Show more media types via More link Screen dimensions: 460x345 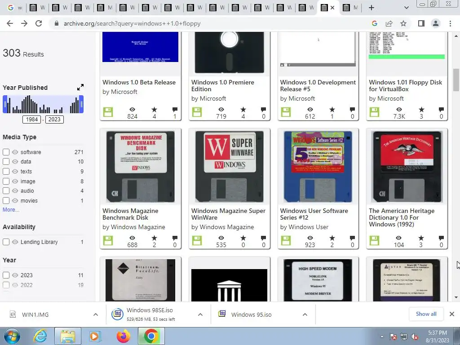point(11,210)
